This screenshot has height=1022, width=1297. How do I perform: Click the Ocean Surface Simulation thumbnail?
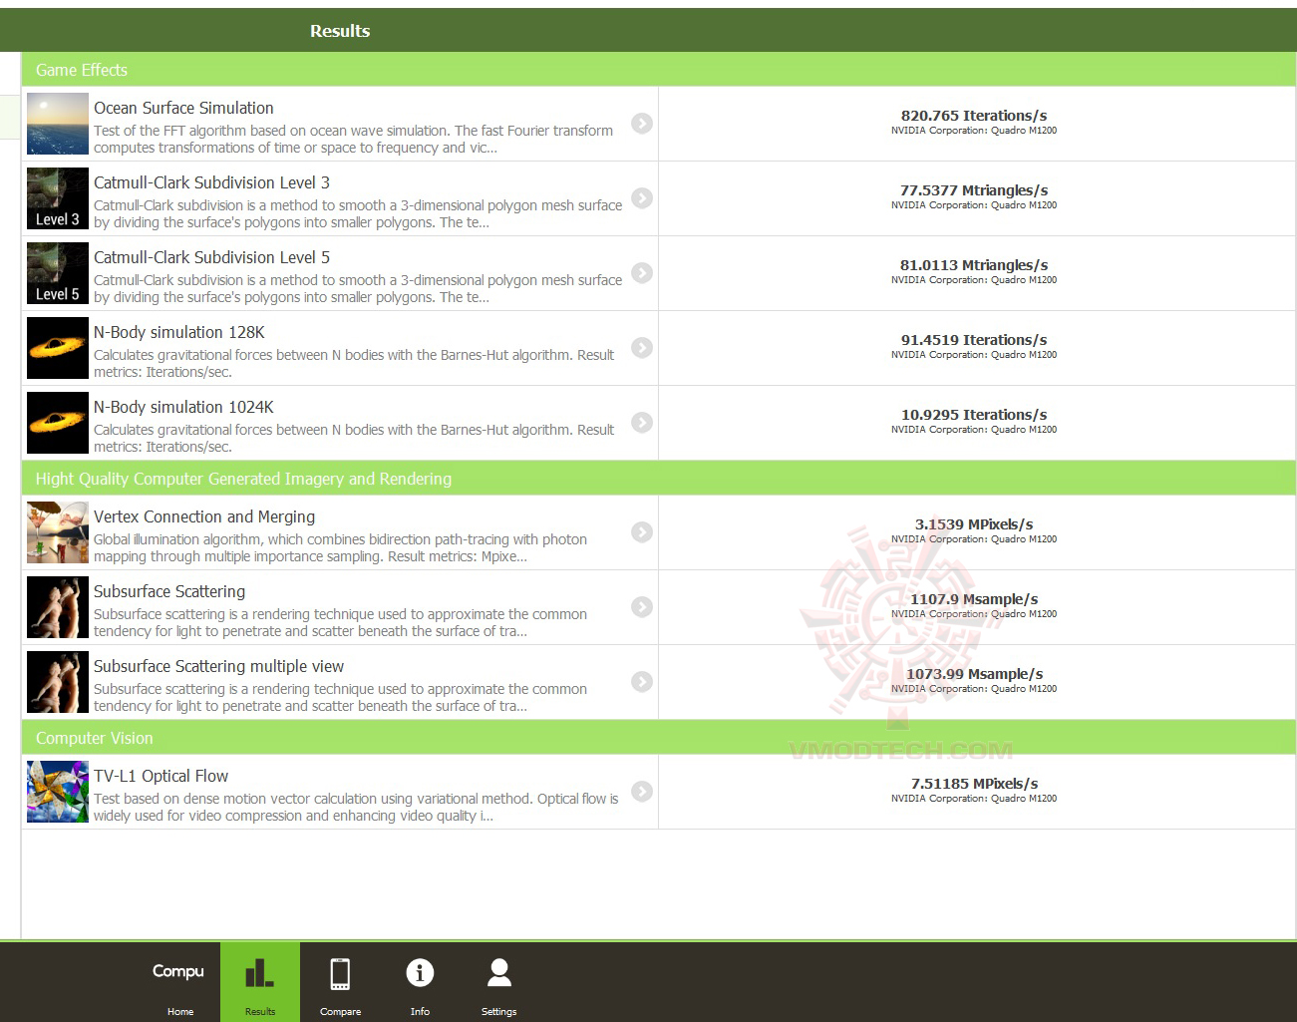coord(58,124)
